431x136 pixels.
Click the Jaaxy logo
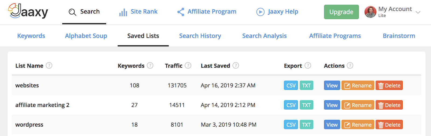tap(28, 11)
